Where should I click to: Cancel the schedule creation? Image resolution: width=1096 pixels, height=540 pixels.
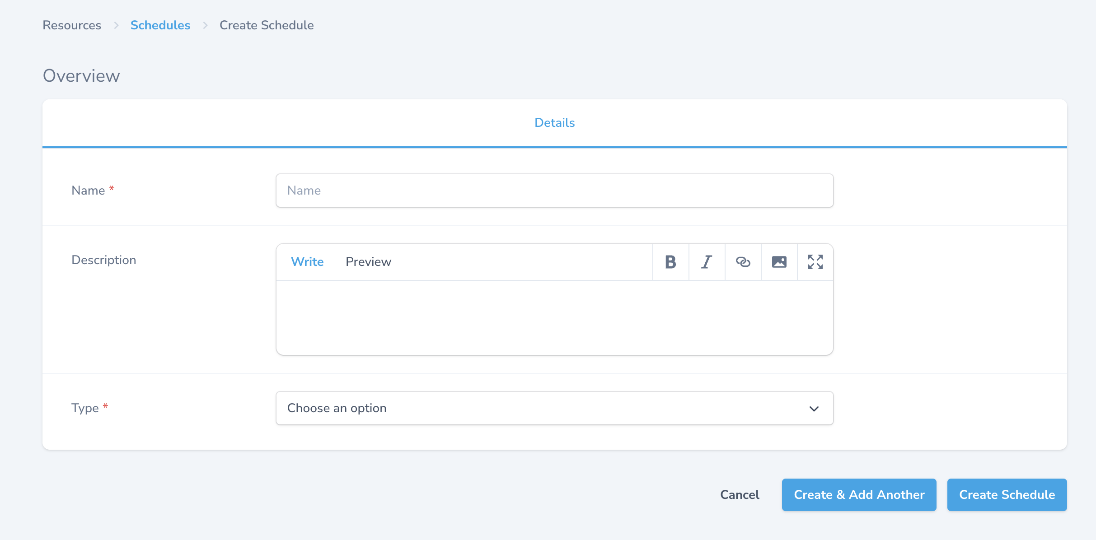click(740, 494)
